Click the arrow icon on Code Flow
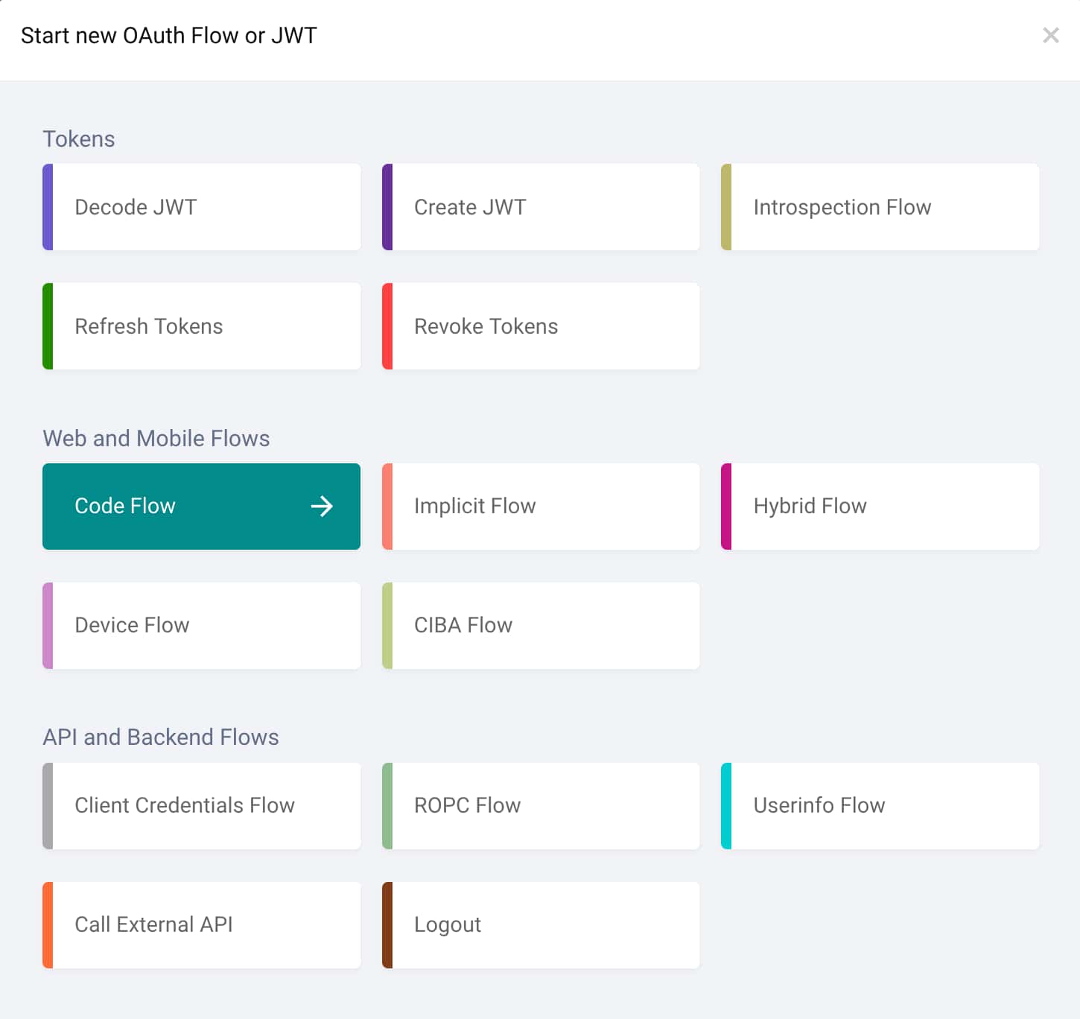This screenshot has width=1080, height=1019. click(x=322, y=507)
